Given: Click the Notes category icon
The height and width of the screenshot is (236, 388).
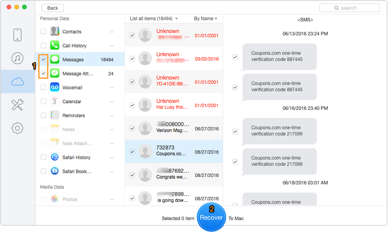Looking at the screenshot, I should (x=55, y=129).
